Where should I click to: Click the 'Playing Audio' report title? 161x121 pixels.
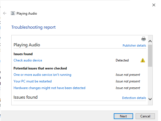tap(27, 45)
